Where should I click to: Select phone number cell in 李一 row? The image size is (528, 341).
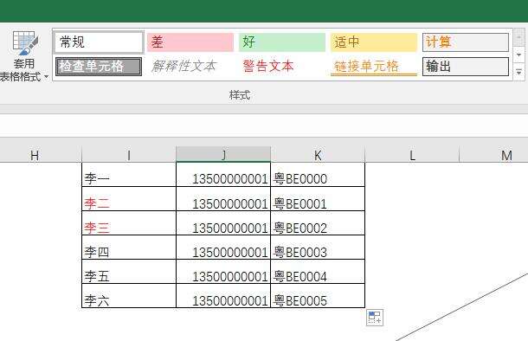(x=223, y=174)
